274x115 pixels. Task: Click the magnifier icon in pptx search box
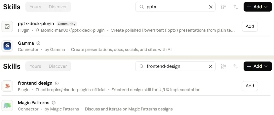point(142,7)
